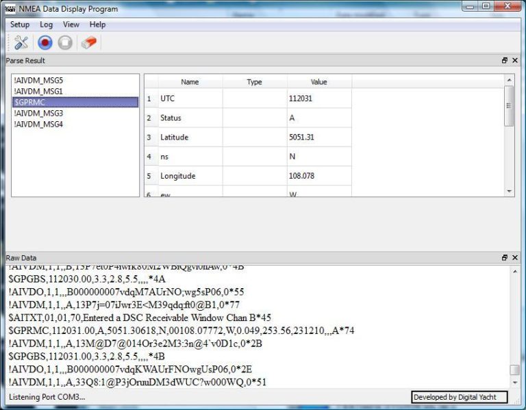This screenshot has height=410, width=526.
Task: Open the Log menu
Action: tap(46, 25)
